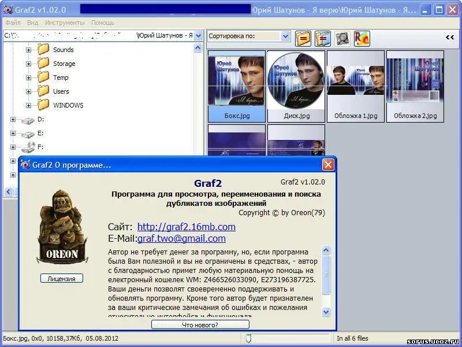Click the Graf2 eye icon in main title bar

point(8,10)
